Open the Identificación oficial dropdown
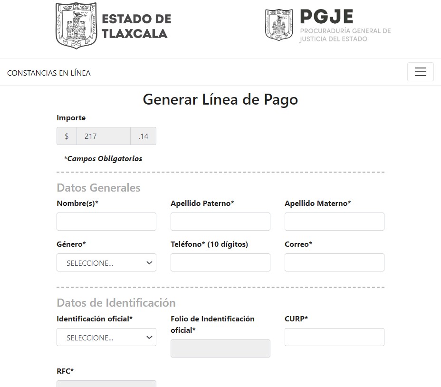441x387 pixels. click(x=106, y=337)
